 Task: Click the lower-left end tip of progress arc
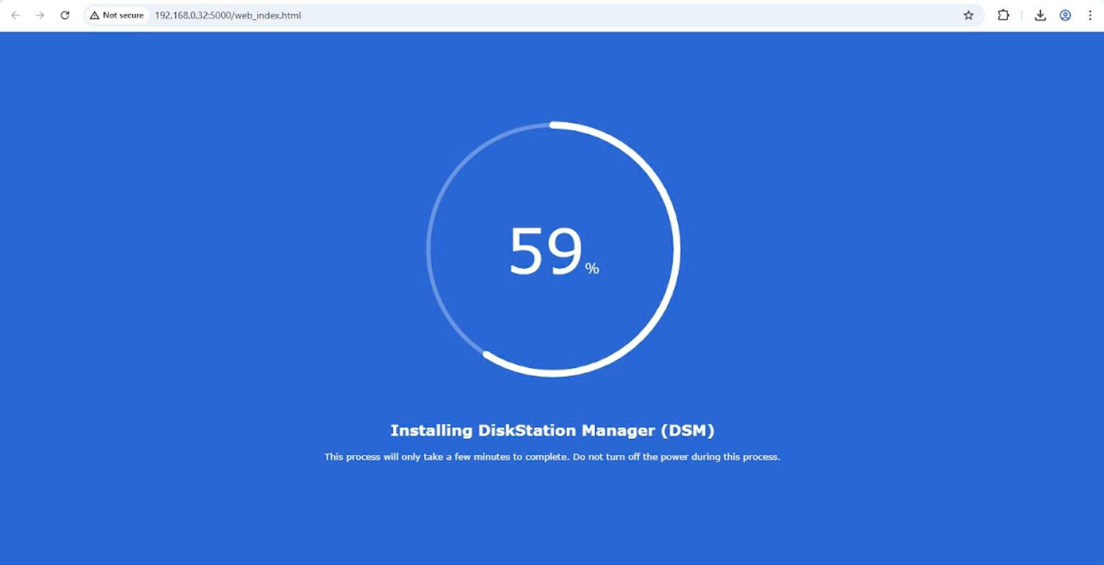487,355
